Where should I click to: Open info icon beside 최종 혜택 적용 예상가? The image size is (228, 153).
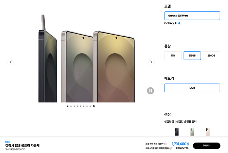(165, 144)
